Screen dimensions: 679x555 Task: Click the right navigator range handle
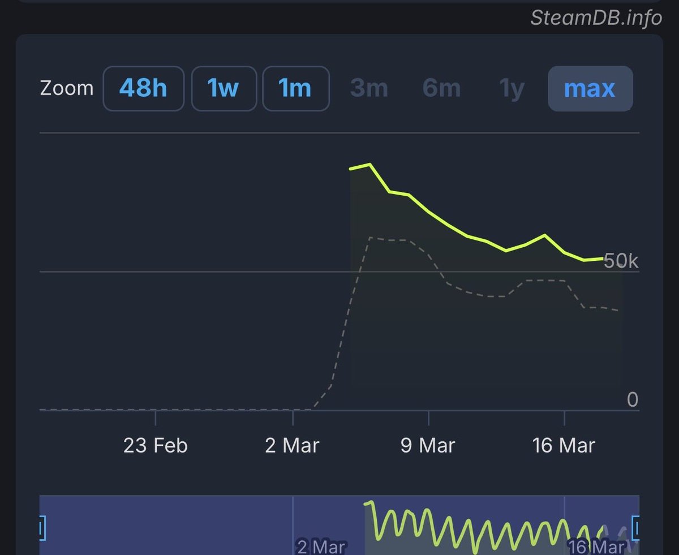point(635,529)
